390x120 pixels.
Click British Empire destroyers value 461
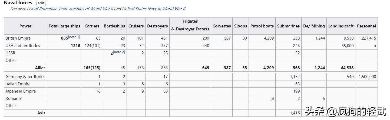tap(164, 38)
